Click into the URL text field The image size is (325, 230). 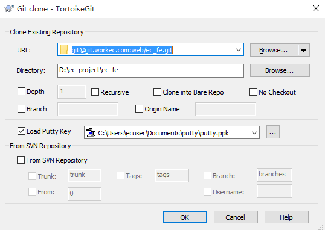pyautogui.click(x=151, y=50)
